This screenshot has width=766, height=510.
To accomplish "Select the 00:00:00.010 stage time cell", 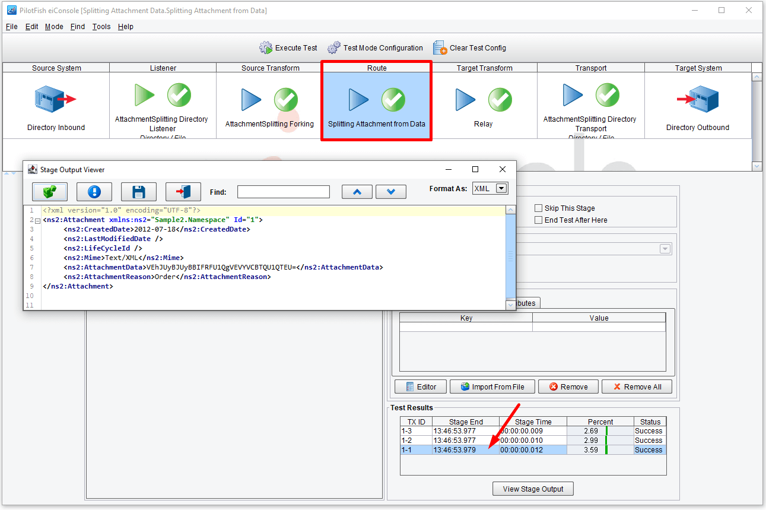I will tap(533, 441).
